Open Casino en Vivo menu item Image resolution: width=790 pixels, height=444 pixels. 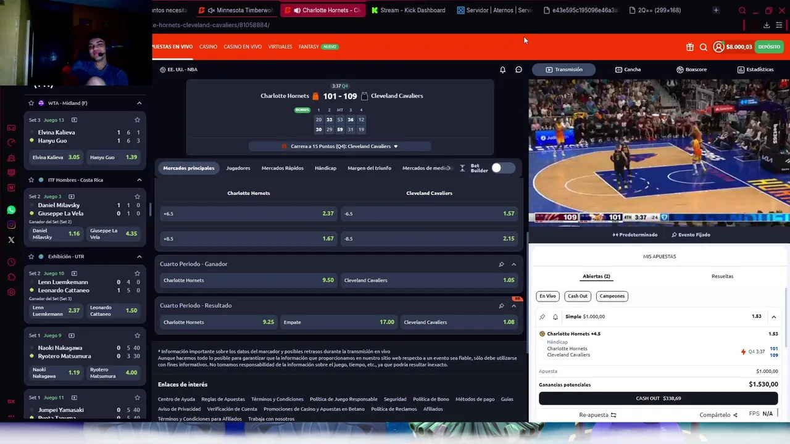243,47
